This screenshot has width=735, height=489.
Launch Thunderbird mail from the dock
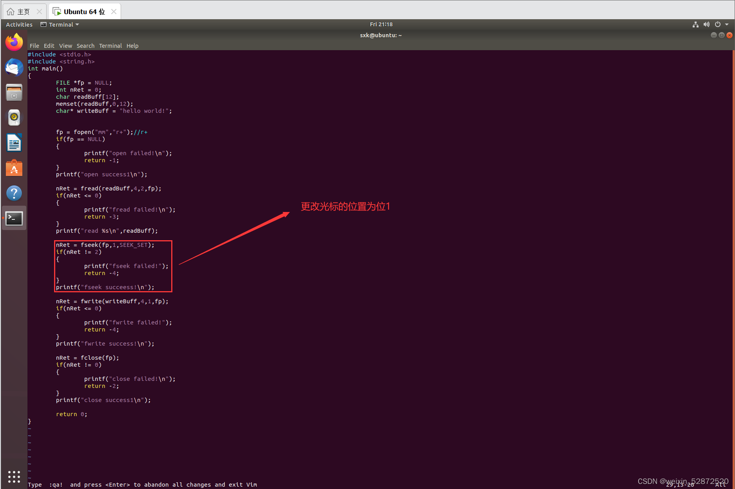[x=14, y=67]
